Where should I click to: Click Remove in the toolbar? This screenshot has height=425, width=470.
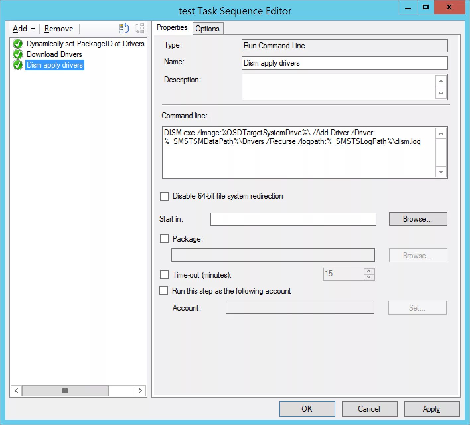tap(59, 29)
